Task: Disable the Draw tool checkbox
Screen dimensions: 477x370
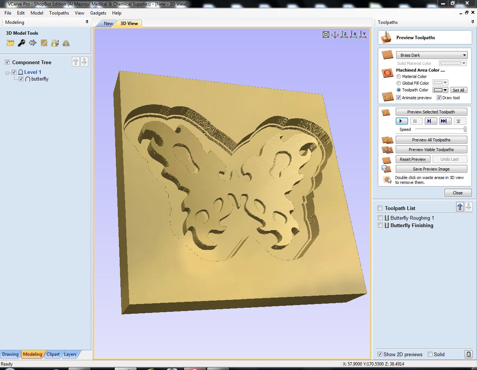Action: pos(439,98)
